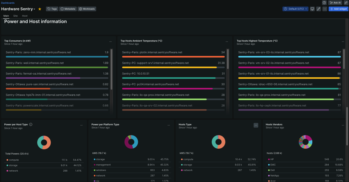Click the share link icon

[346, 3]
